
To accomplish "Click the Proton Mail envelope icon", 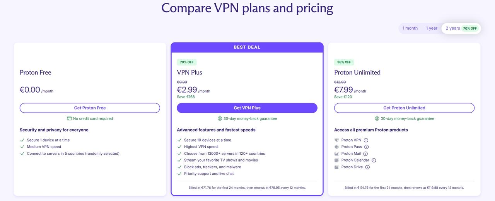I will tap(337, 154).
